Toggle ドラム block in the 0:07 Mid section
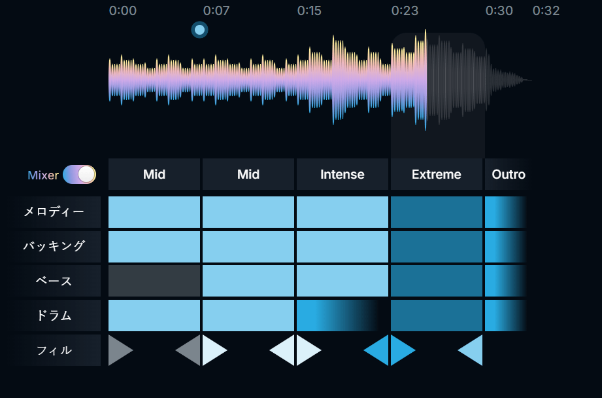The width and height of the screenshot is (602, 398). (248, 316)
